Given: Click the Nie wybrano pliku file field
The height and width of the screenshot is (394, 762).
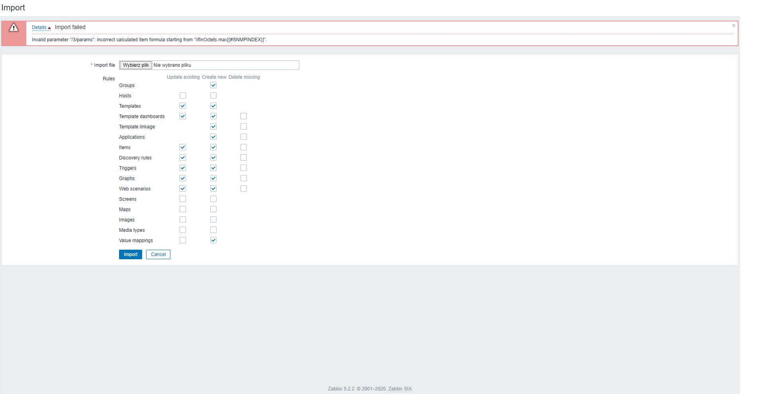Looking at the screenshot, I should pyautogui.click(x=225, y=65).
